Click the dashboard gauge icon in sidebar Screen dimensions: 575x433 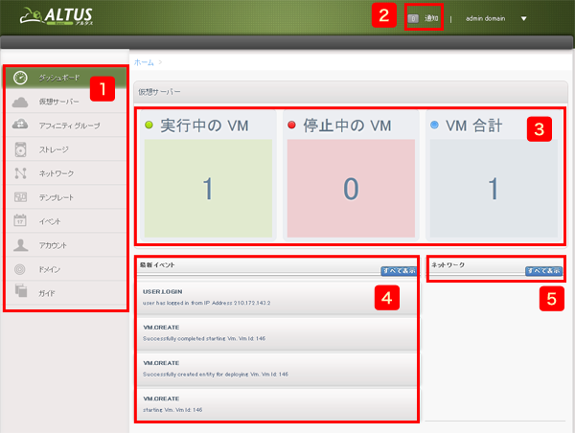point(21,77)
